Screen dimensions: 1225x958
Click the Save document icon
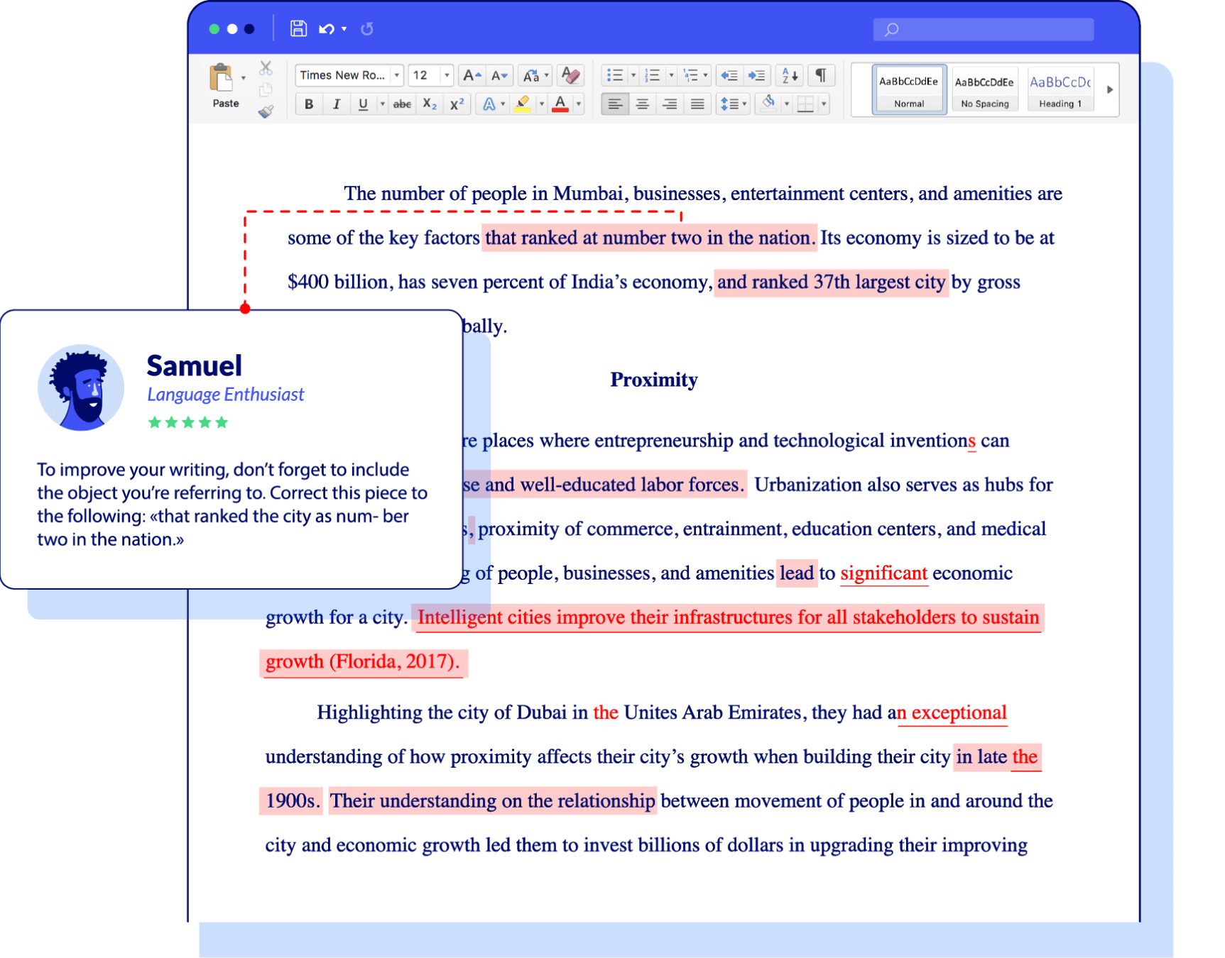click(x=298, y=28)
